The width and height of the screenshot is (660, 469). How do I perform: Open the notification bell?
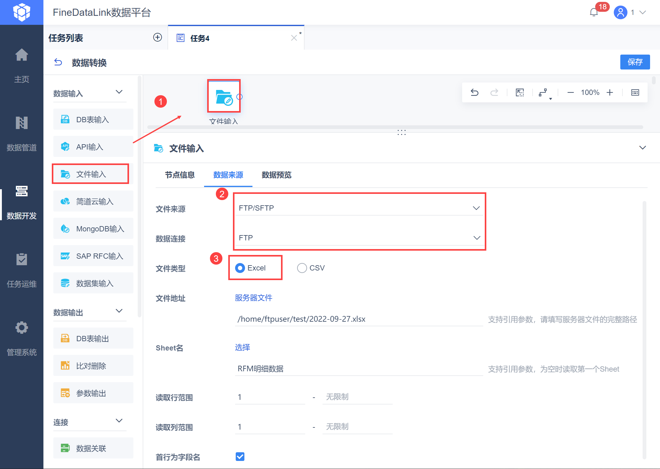(x=594, y=12)
